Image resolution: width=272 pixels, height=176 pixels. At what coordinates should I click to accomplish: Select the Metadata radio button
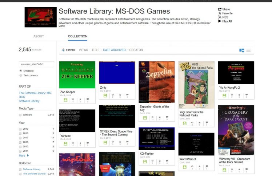point(21,71)
